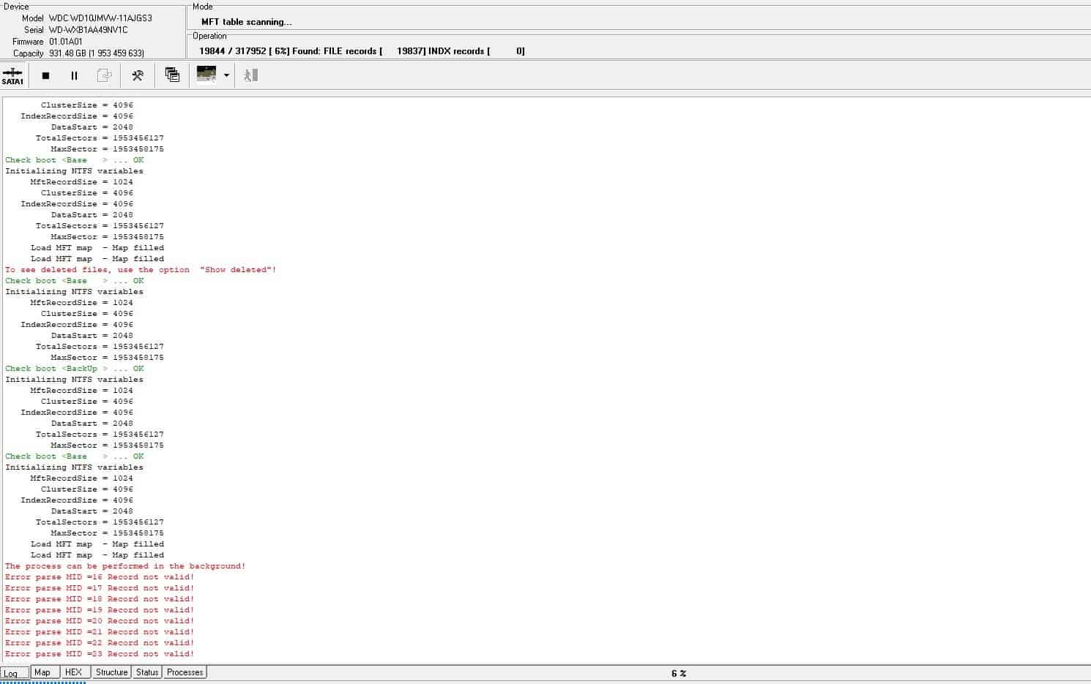
Task: Click the 6 % progress indicator in the status bar
Action: point(679,674)
